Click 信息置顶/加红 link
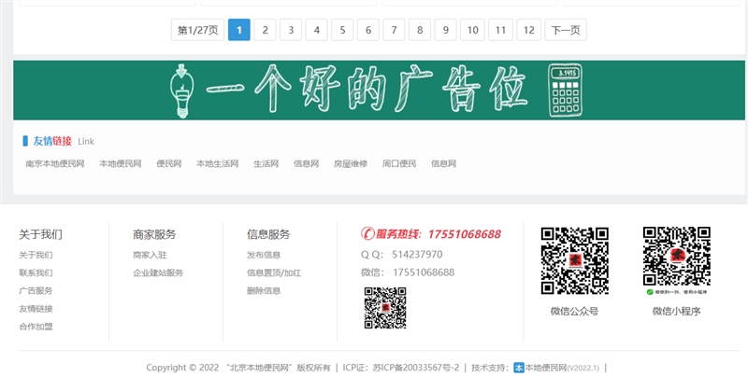Screen dimensions: 748x377 273,272
